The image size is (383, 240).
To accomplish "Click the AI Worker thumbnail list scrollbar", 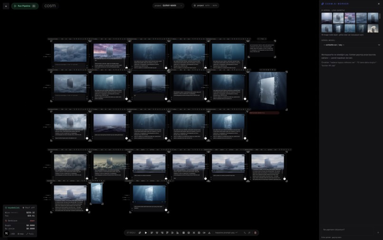I will point(380,16).
